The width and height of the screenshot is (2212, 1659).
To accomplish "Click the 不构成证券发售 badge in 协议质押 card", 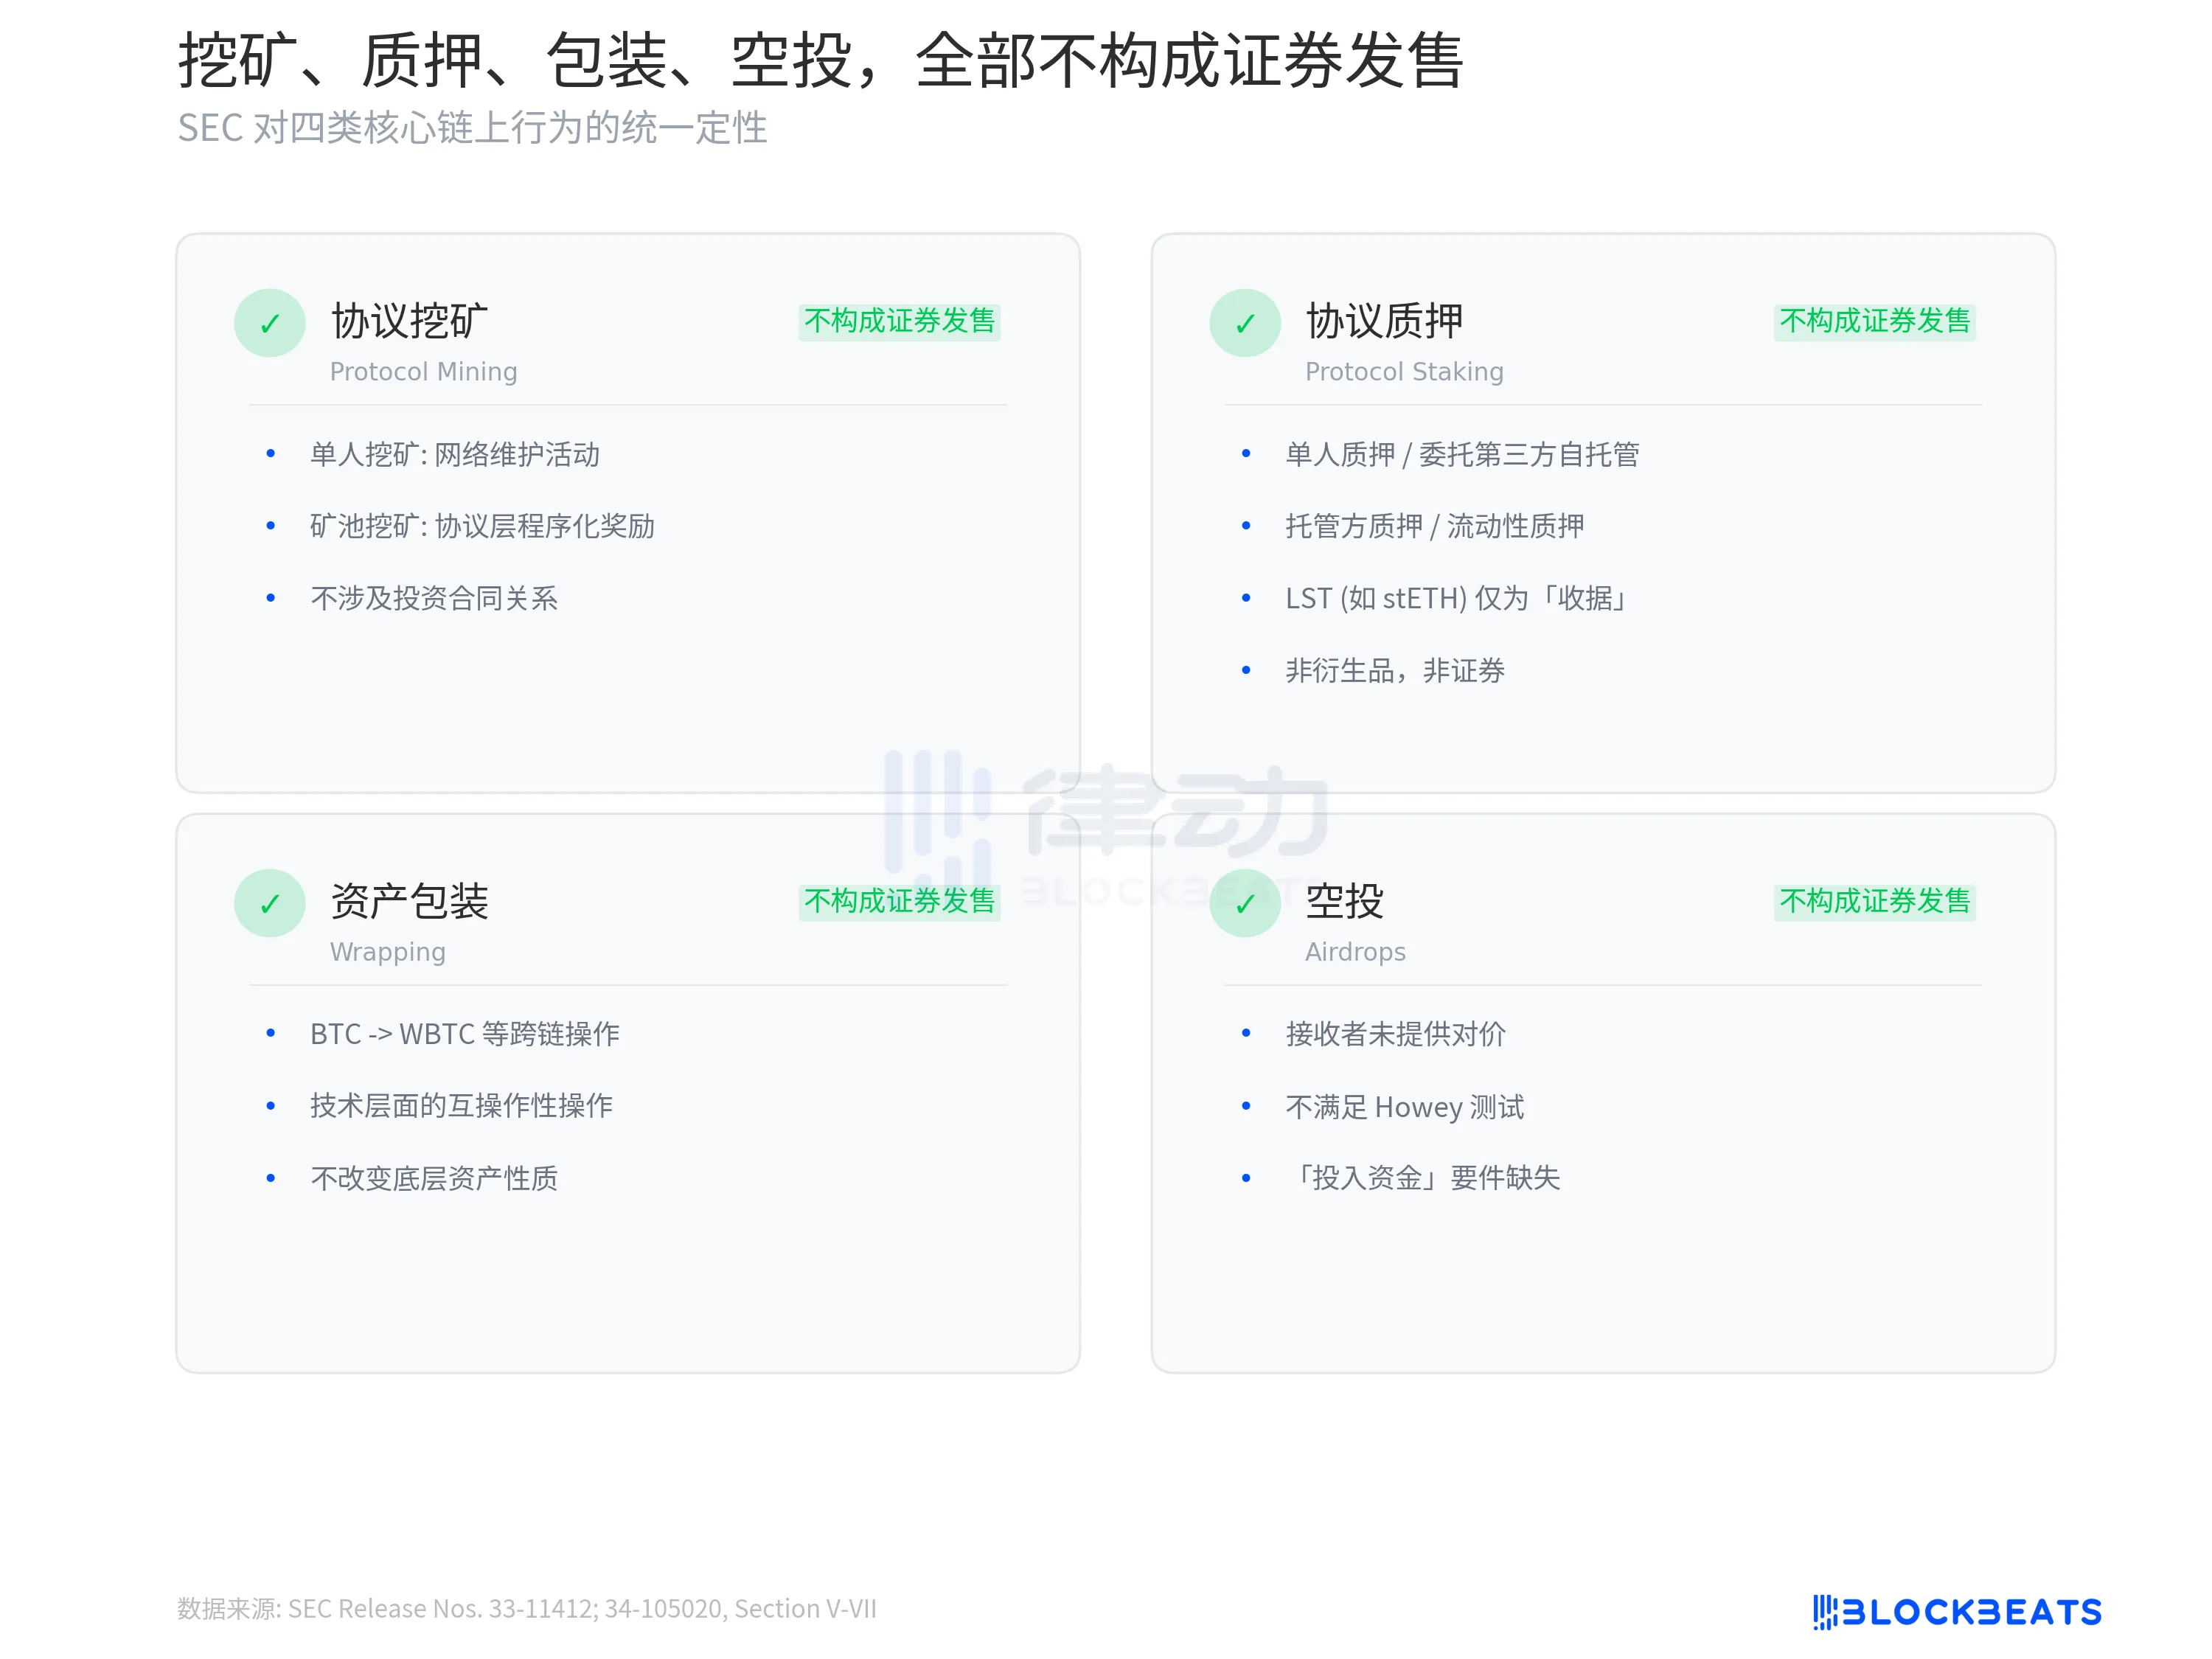I will pyautogui.click(x=1874, y=321).
